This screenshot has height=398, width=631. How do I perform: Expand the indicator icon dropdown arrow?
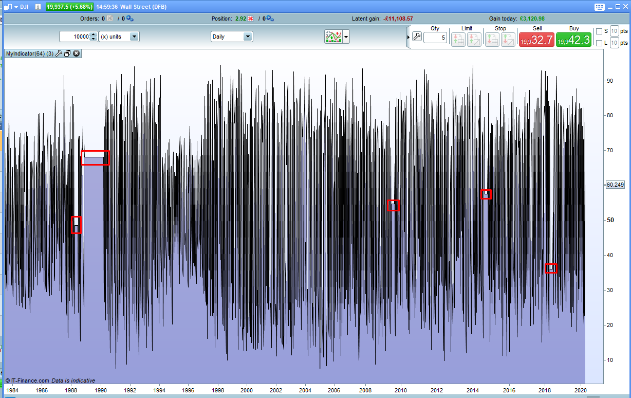click(346, 37)
